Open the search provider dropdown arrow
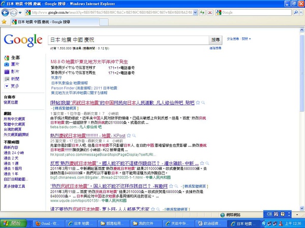305x228 pixels. [x=301, y=13]
